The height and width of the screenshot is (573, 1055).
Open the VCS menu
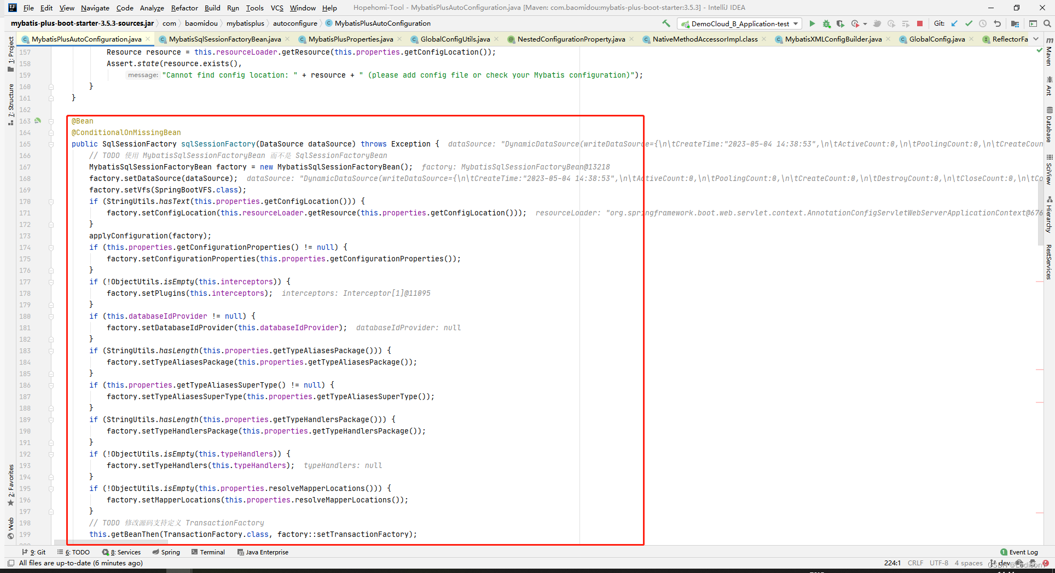pos(277,8)
